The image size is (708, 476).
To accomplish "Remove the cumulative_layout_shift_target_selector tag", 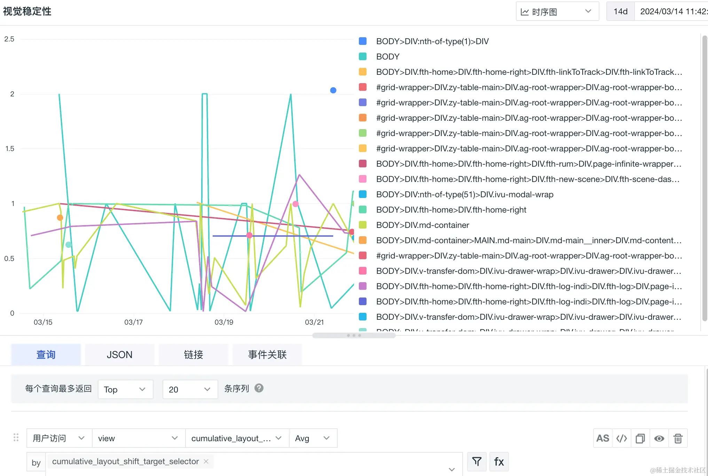I will (x=206, y=461).
